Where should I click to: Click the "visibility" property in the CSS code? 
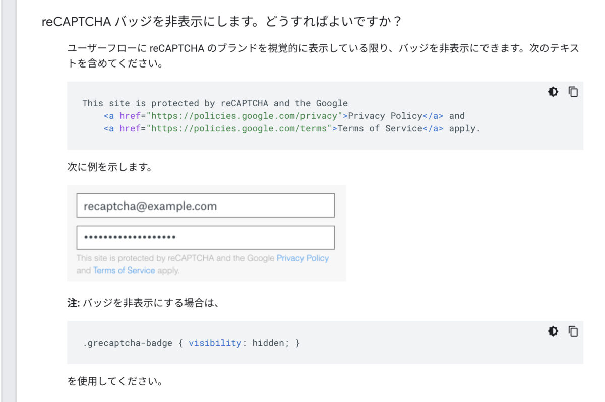pyautogui.click(x=215, y=343)
